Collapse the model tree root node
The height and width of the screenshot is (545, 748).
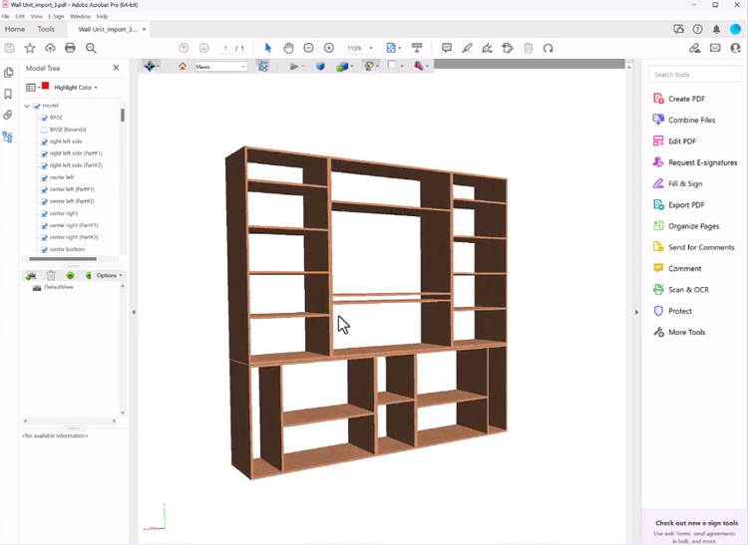(27, 106)
